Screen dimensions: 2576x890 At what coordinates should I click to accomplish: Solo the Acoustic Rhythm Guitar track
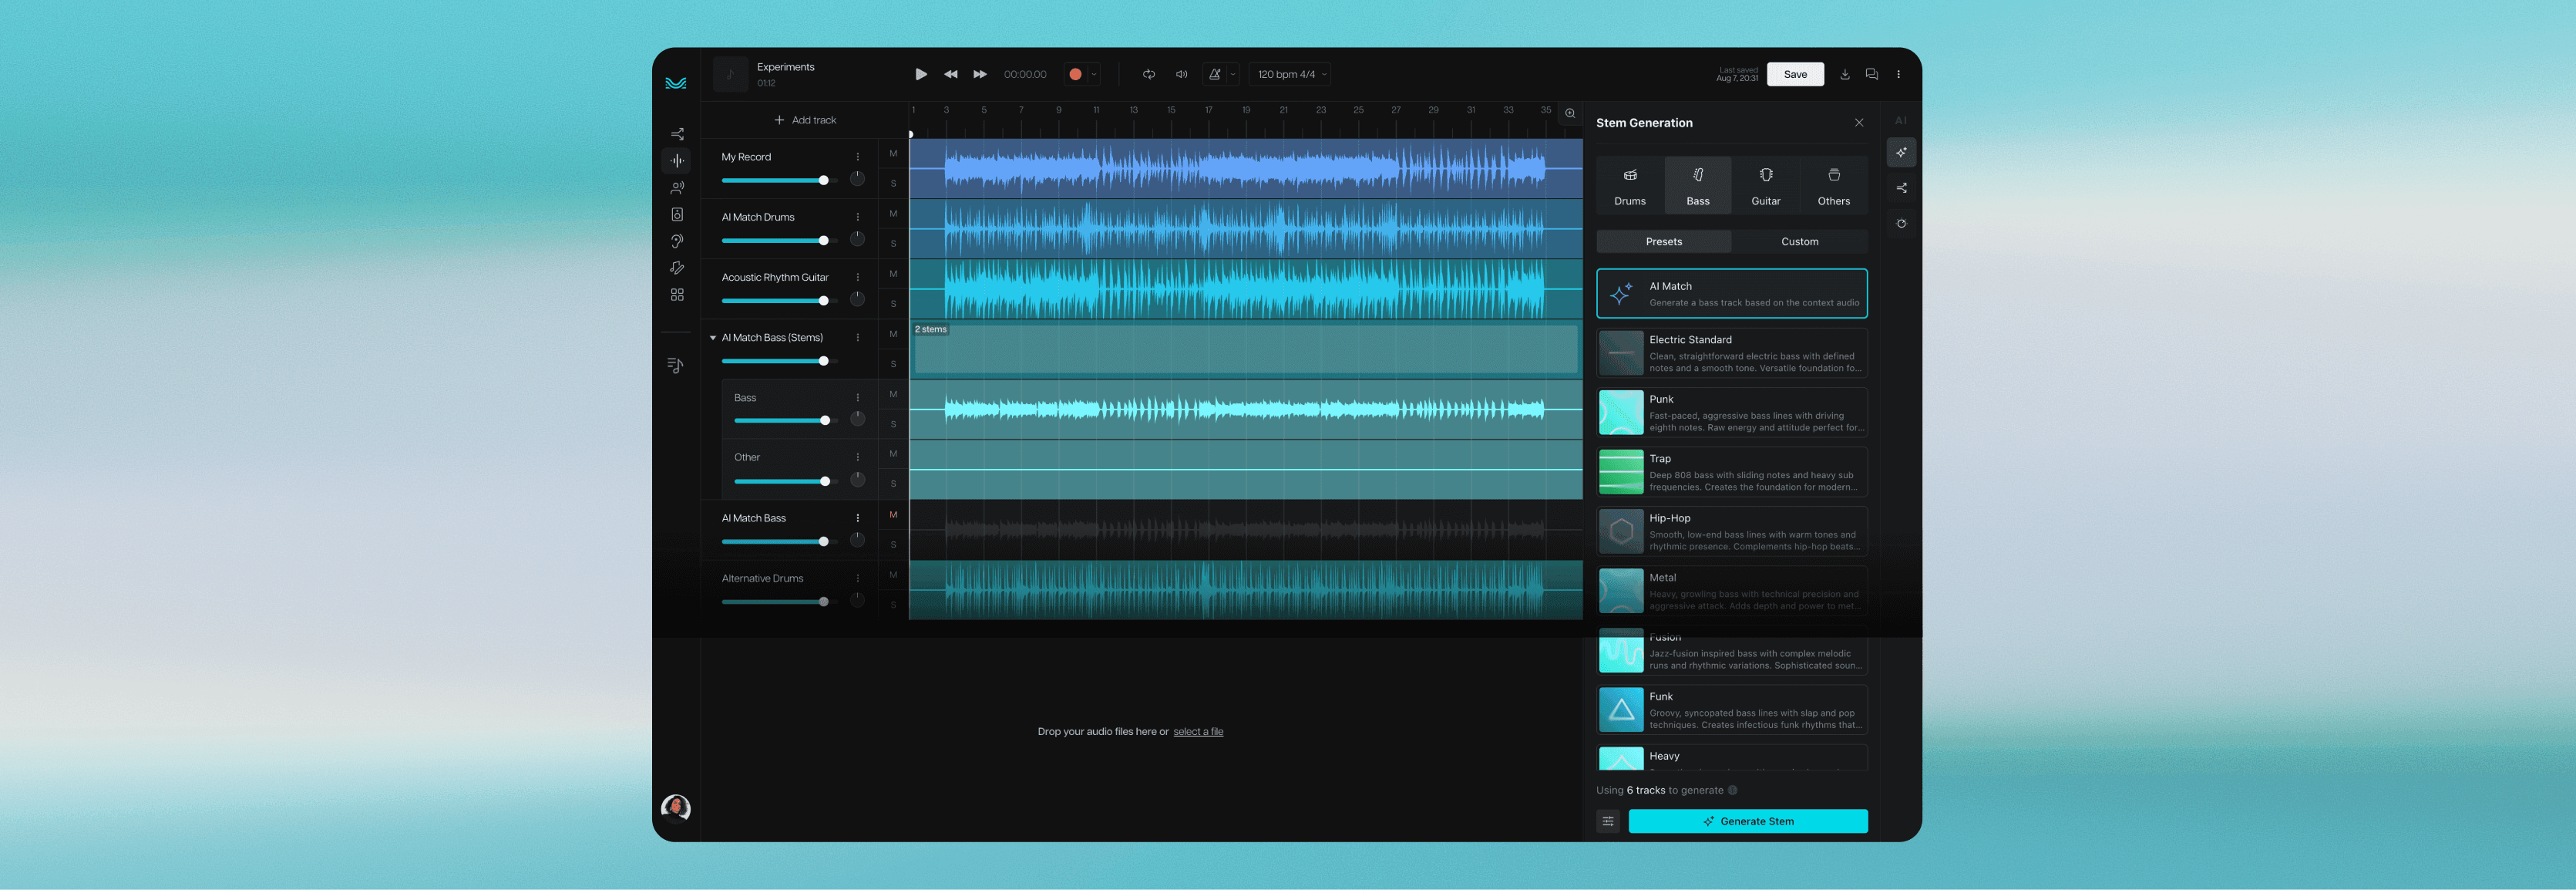[893, 303]
